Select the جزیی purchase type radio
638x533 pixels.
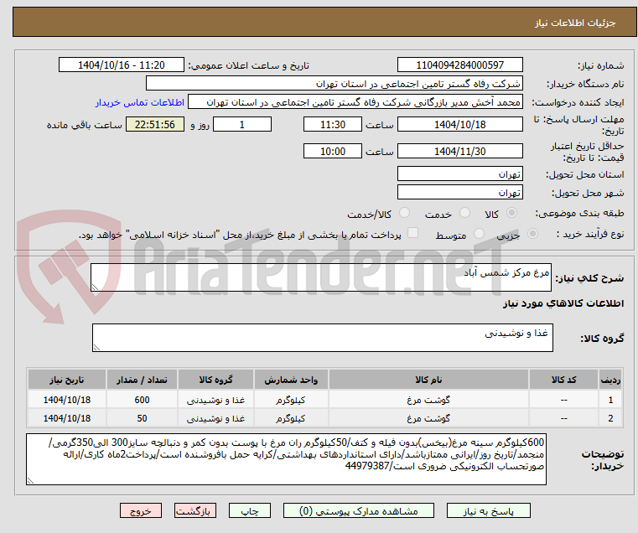point(532,234)
